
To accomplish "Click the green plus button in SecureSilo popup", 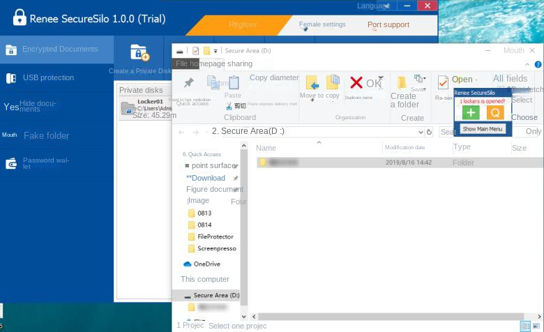I will coord(471,112).
